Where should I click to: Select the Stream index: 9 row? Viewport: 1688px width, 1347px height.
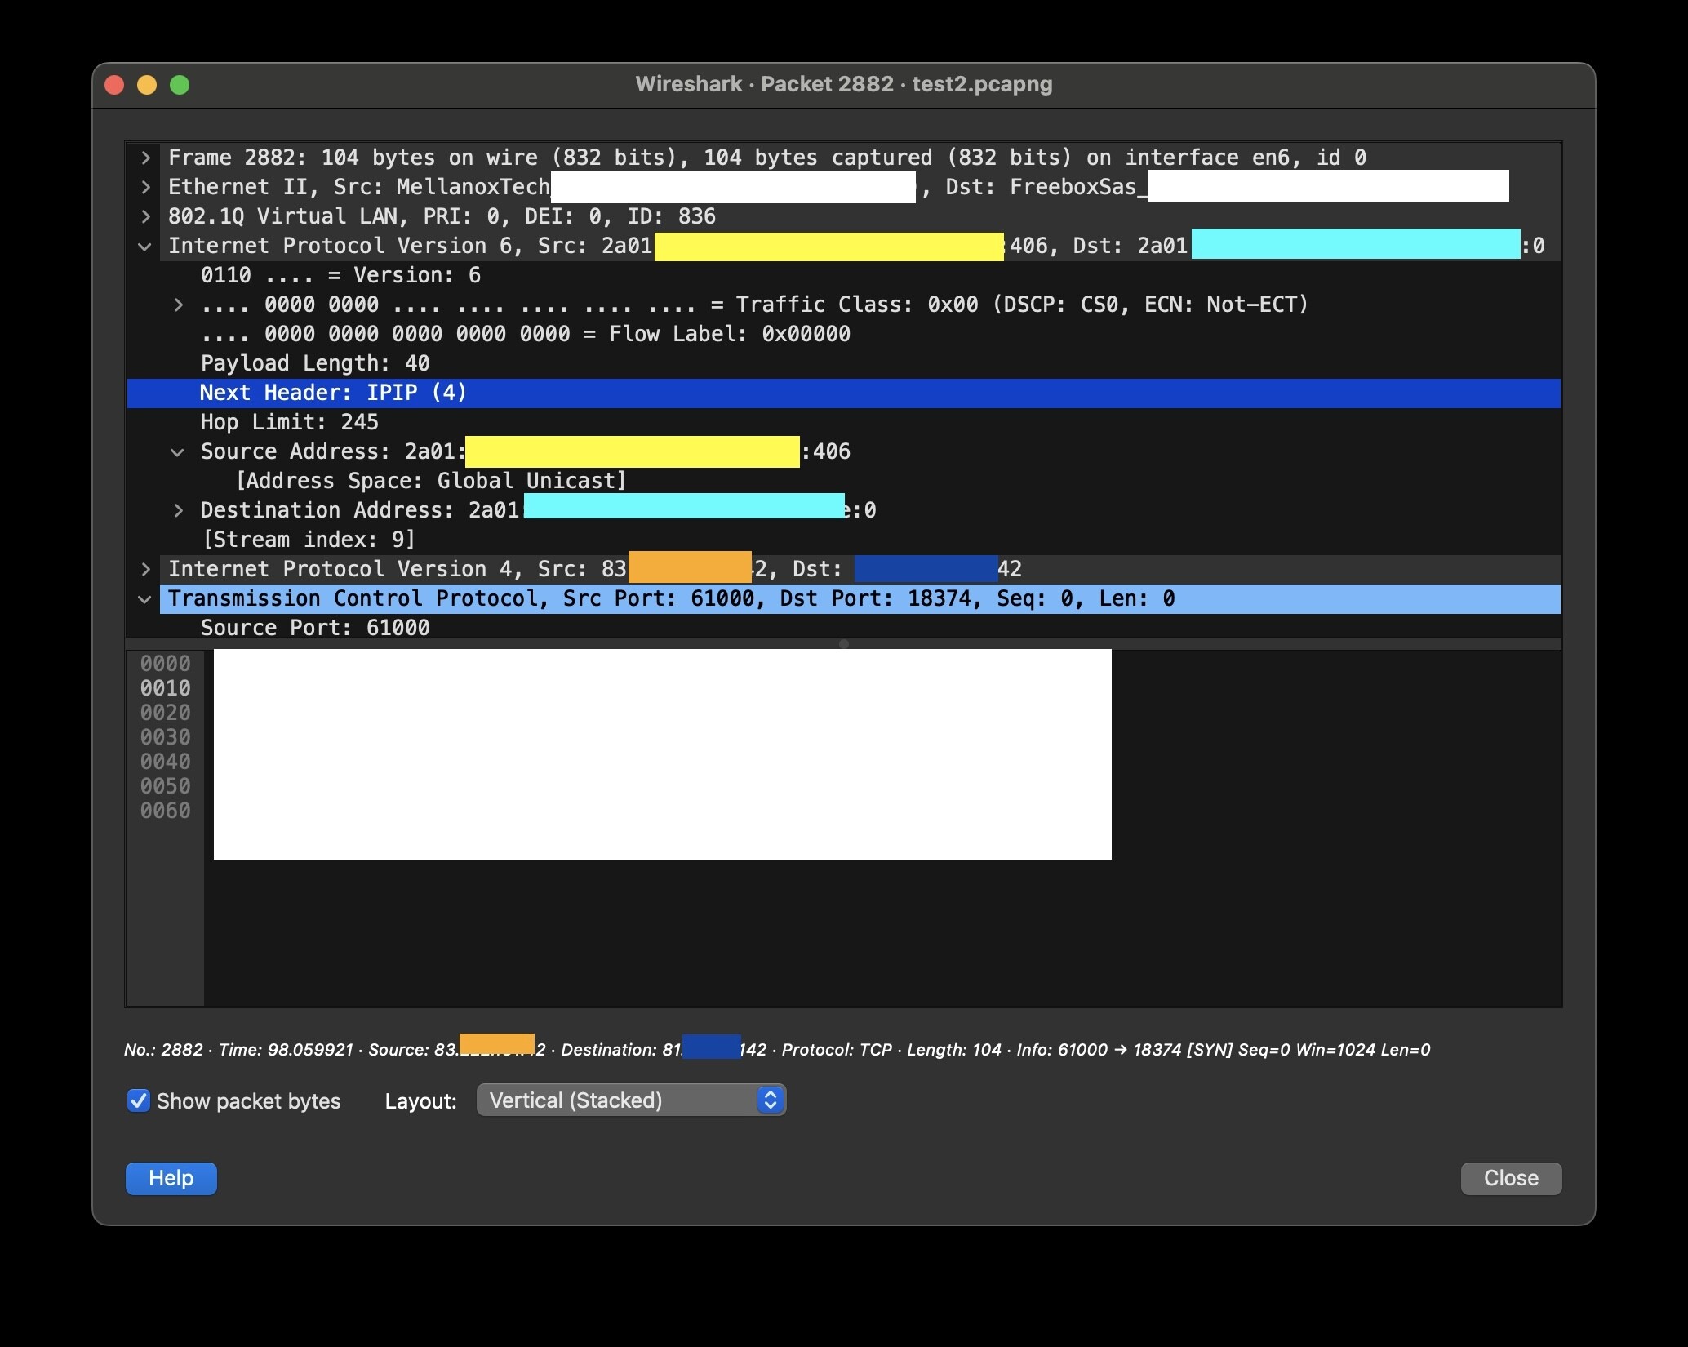tap(844, 540)
